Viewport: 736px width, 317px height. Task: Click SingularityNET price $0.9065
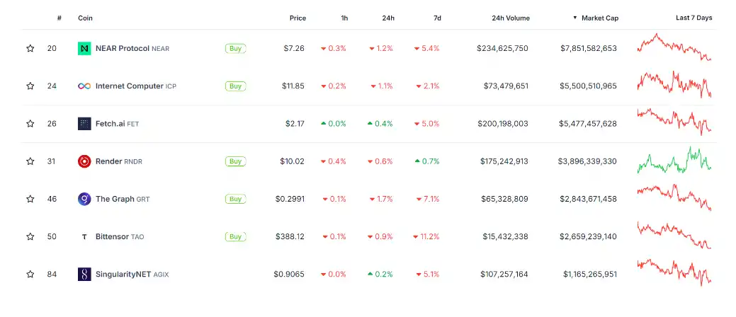pos(289,274)
